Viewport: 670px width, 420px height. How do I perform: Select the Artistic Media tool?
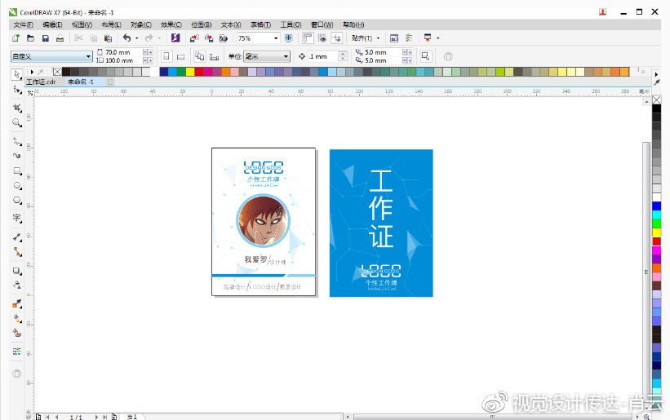(x=16, y=156)
